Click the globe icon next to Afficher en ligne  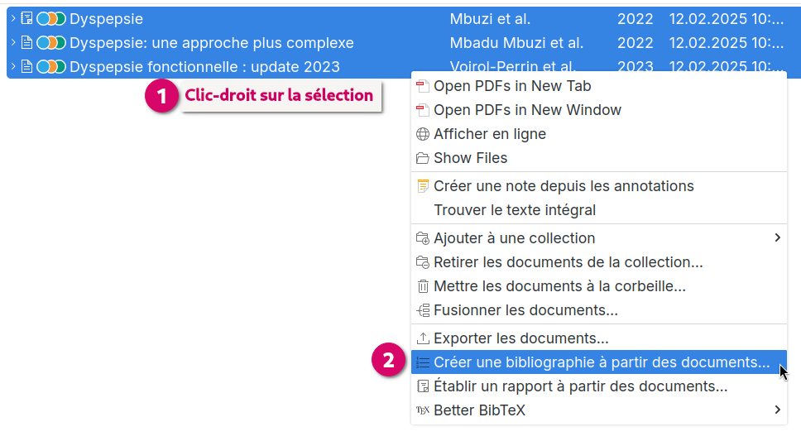coord(423,134)
